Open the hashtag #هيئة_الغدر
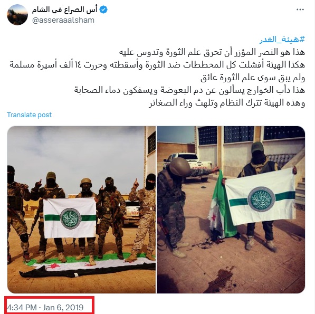This screenshot has width=315, height=314. (282, 39)
